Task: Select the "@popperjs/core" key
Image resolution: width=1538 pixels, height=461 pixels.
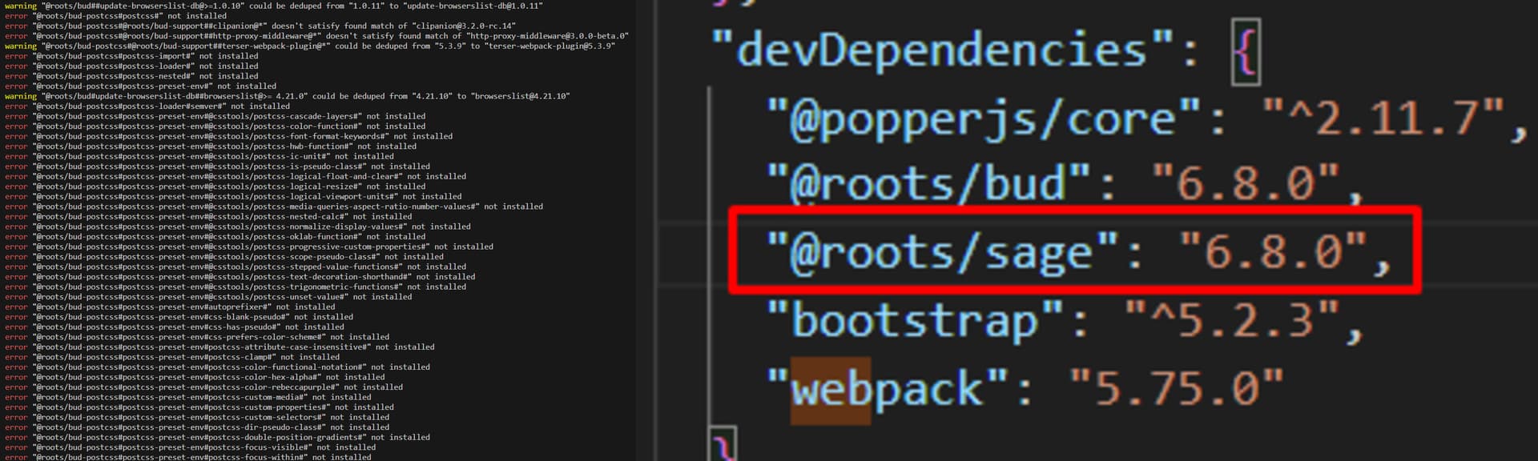Action: tap(984, 118)
